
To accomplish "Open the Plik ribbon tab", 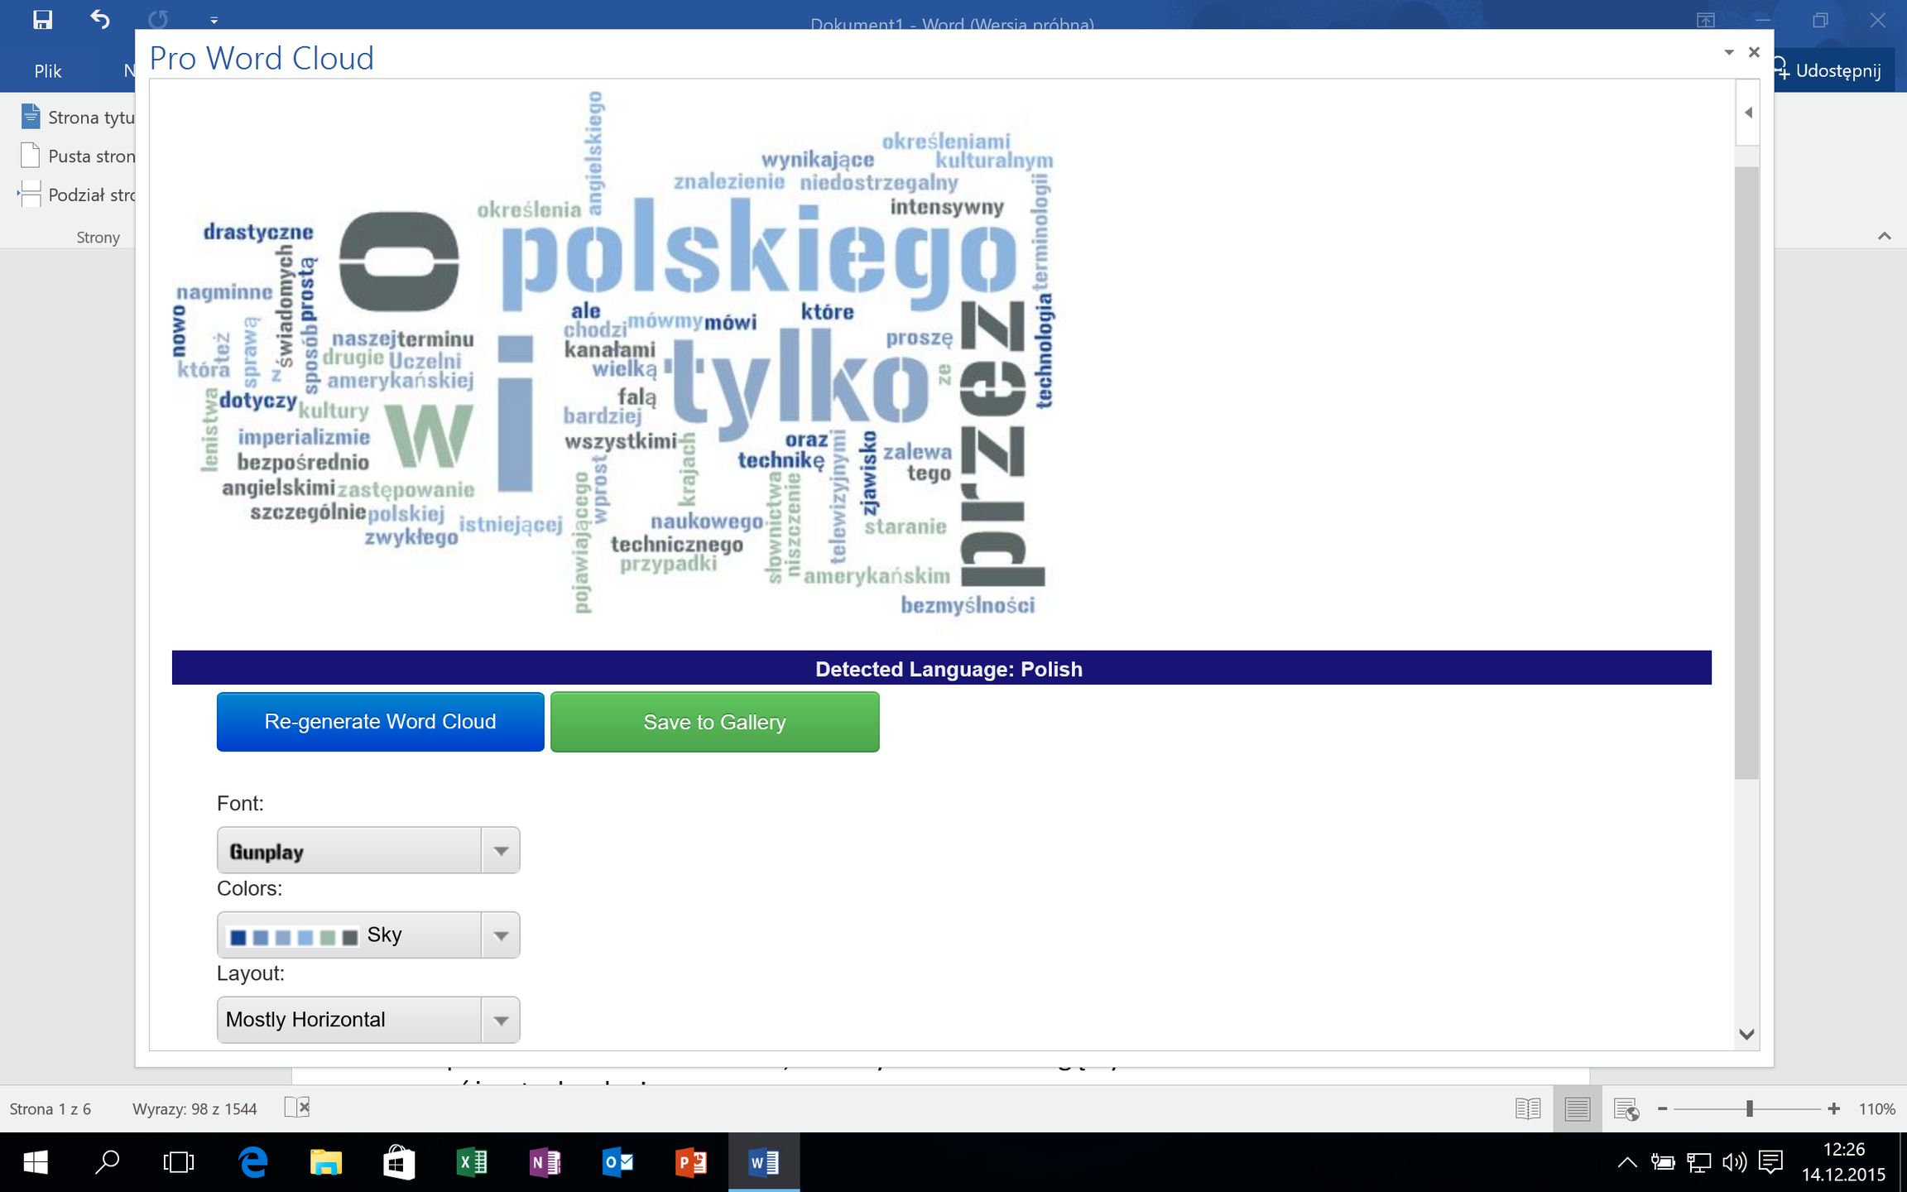I will point(48,70).
